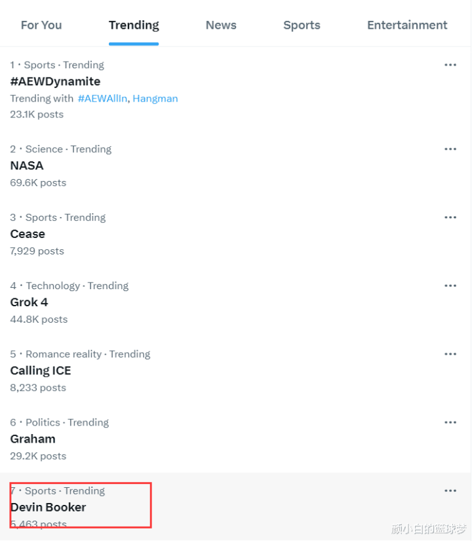
Task: View the NASA trending topic
Action: click(x=27, y=165)
